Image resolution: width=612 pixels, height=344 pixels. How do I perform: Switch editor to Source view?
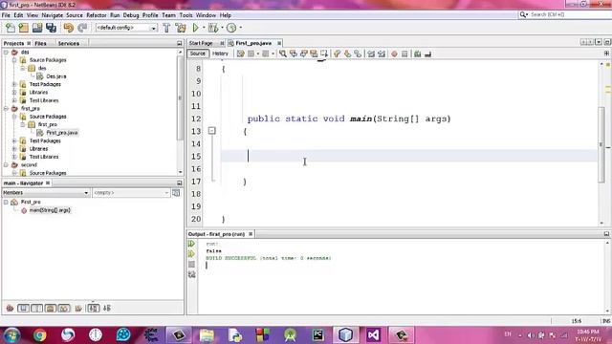tap(198, 54)
